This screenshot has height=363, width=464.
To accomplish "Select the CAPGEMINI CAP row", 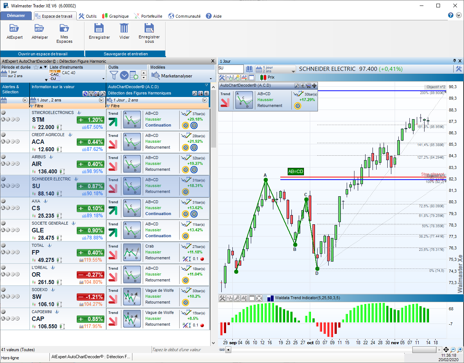I will (x=105, y=319).
